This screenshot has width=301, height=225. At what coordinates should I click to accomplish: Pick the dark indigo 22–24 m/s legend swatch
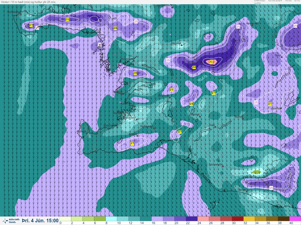191,219
